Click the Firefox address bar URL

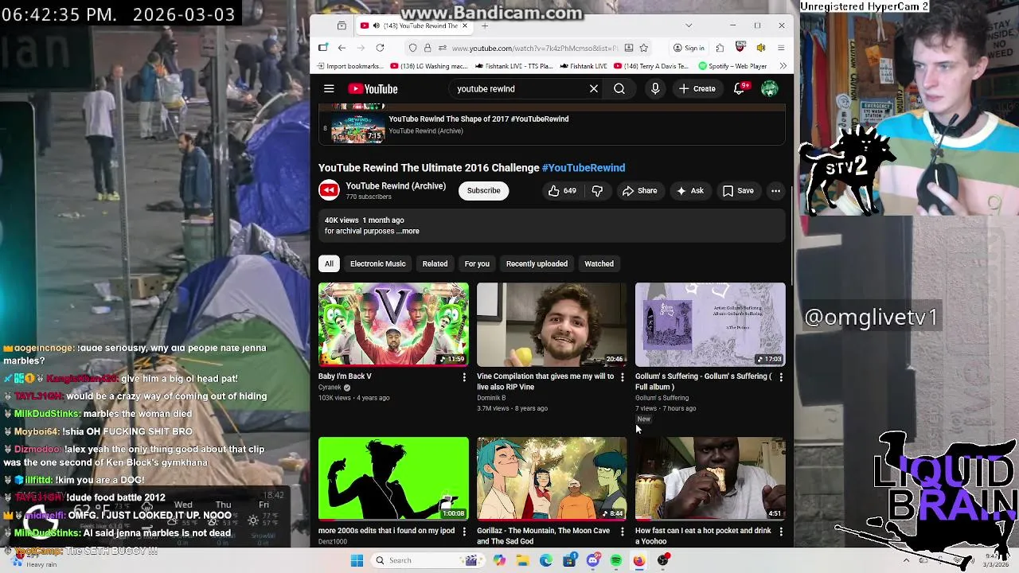[x=535, y=48]
